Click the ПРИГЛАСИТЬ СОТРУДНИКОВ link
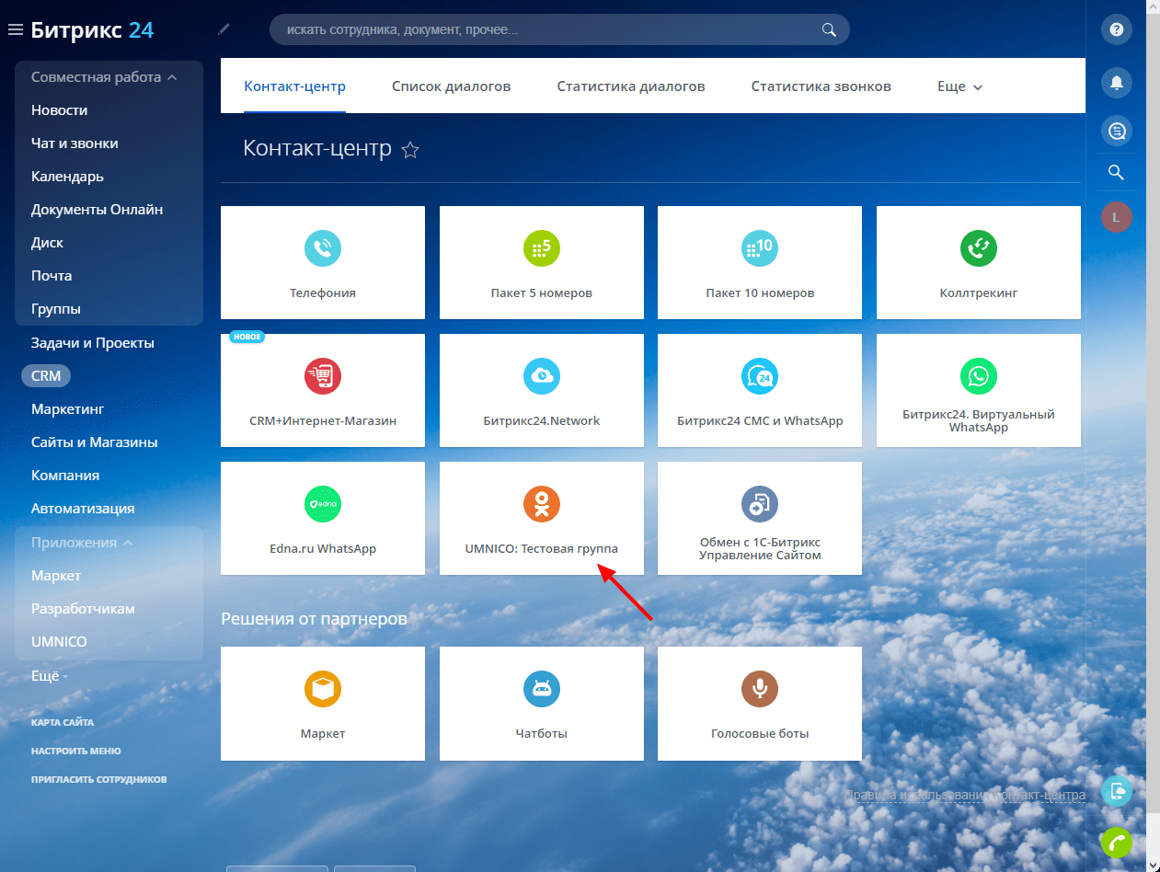Viewport: 1160px width, 872px height. tap(98, 779)
